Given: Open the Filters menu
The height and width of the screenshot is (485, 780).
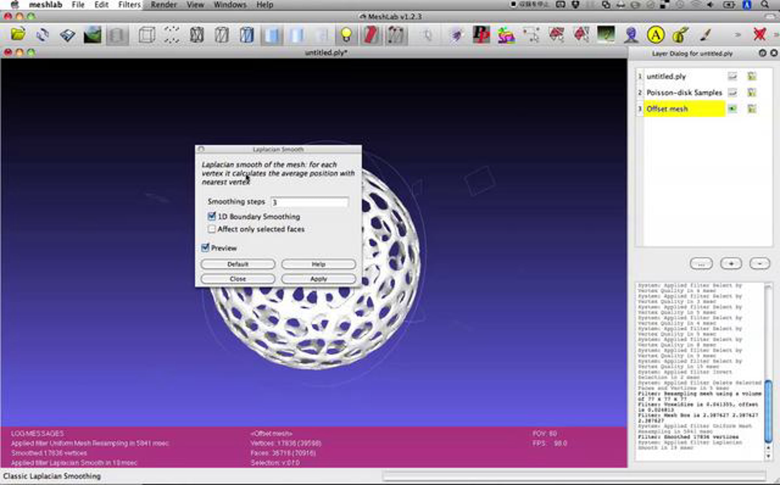Looking at the screenshot, I should click(x=129, y=5).
